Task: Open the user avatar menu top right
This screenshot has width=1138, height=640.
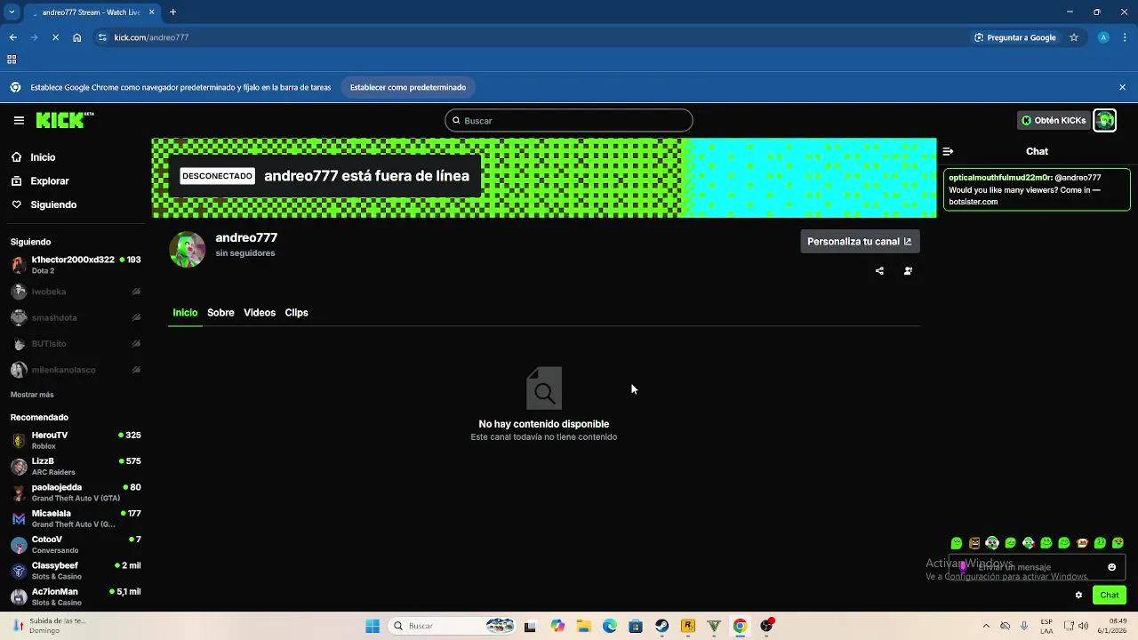Action: 1104,120
